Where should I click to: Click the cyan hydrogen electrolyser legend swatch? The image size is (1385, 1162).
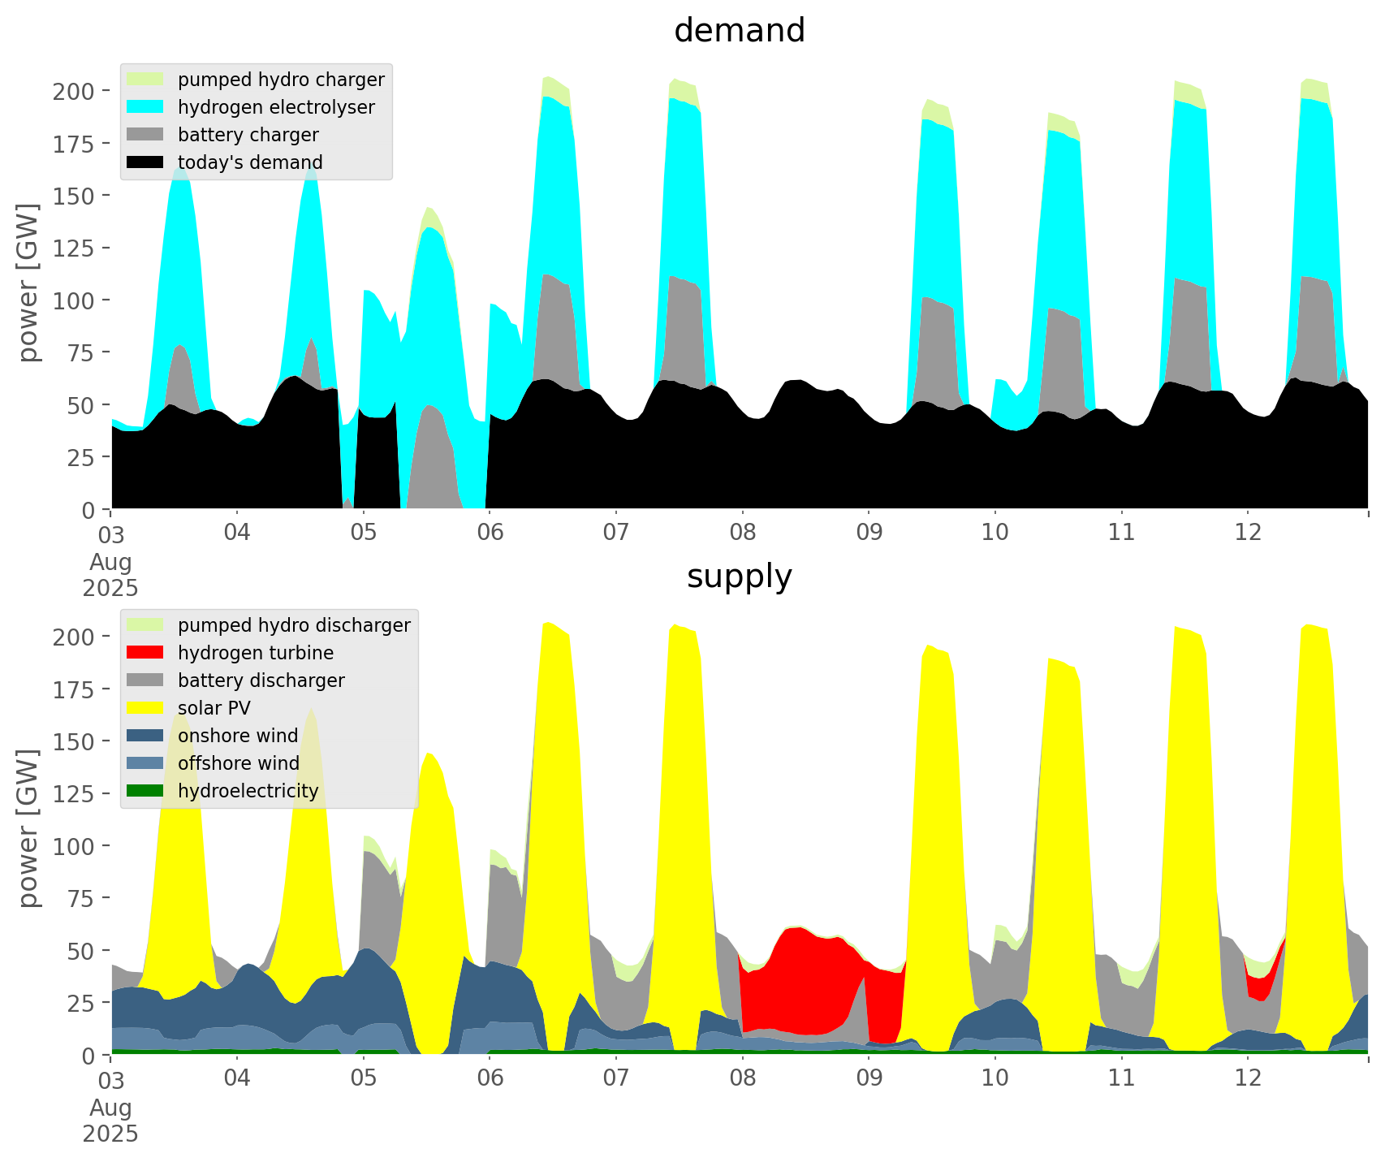click(x=145, y=107)
